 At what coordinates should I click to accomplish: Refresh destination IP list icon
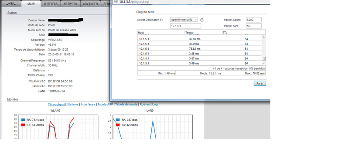(x=202, y=20)
